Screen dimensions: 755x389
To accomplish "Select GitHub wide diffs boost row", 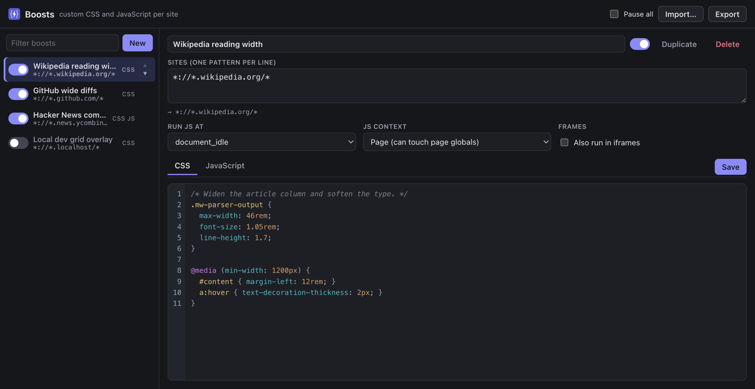I will tap(80, 94).
